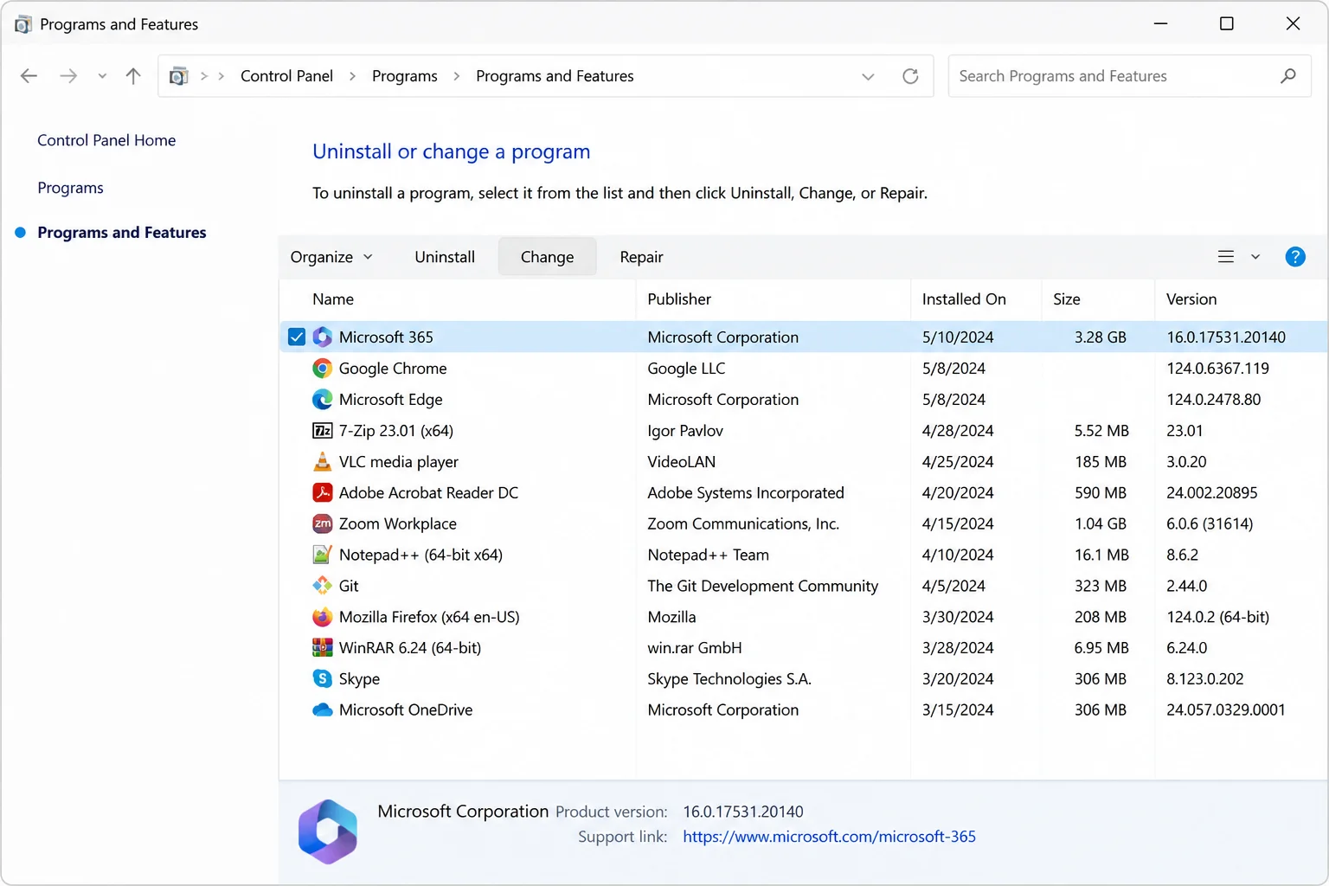Click Programs breadcrumb in address bar
Viewport: 1329px width, 886px height.
[x=405, y=76]
